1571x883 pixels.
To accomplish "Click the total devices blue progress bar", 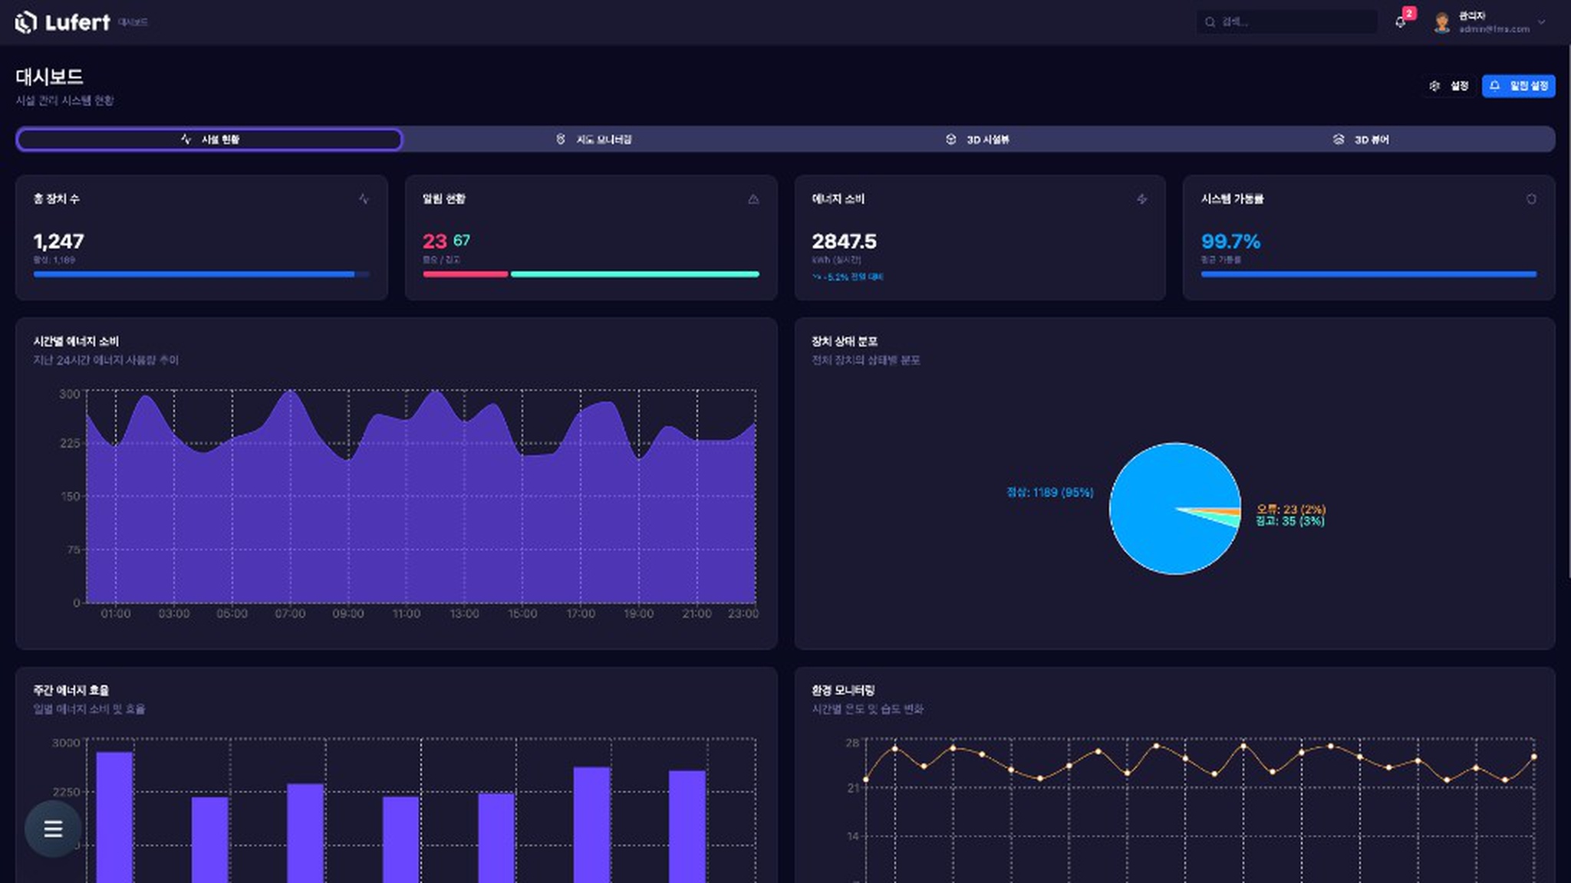I will pyautogui.click(x=201, y=274).
